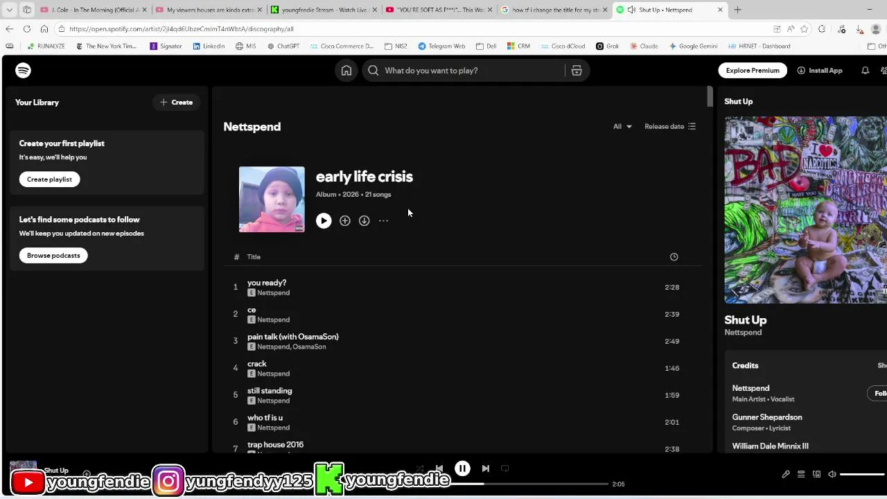Click the browser refresh button
This screenshot has width=887, height=499.
26,29
